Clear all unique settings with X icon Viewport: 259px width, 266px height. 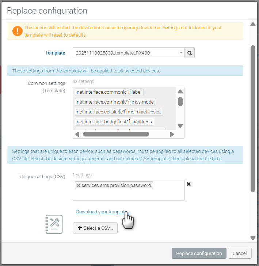click(189, 184)
